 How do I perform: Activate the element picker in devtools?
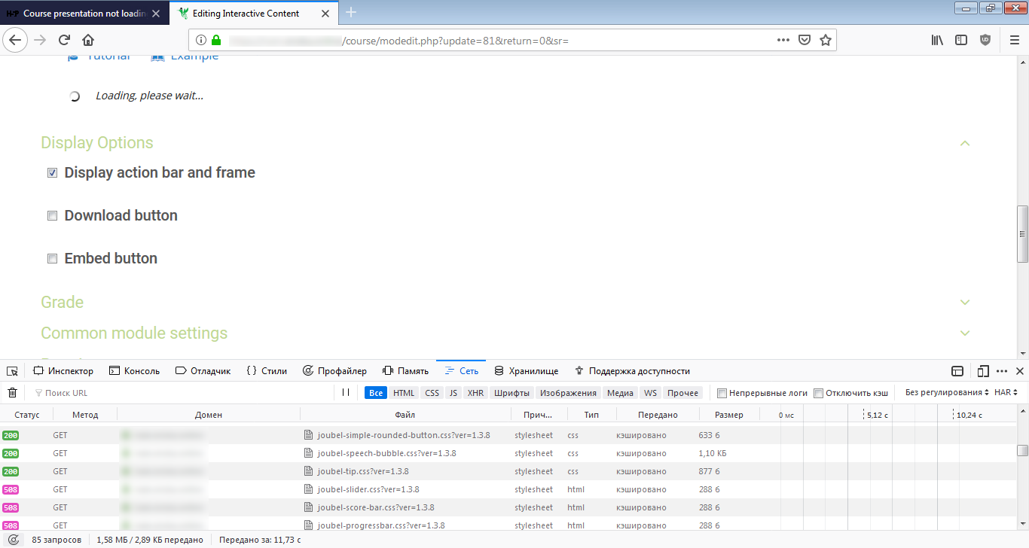coord(12,371)
